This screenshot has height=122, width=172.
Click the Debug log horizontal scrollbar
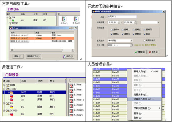coord(42,50)
